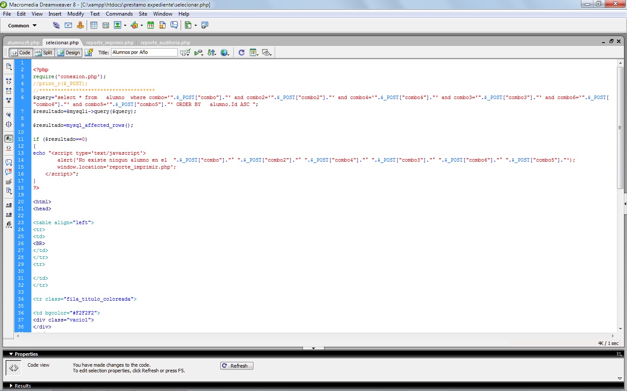Open the Help menu

pos(184,14)
